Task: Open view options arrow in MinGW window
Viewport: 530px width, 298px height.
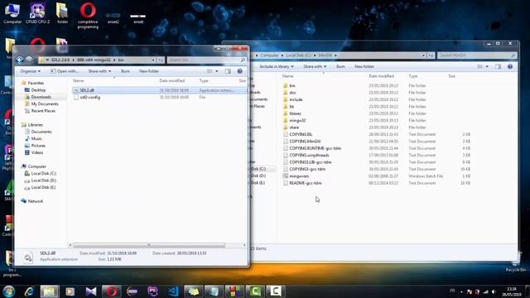Action: click(x=487, y=66)
